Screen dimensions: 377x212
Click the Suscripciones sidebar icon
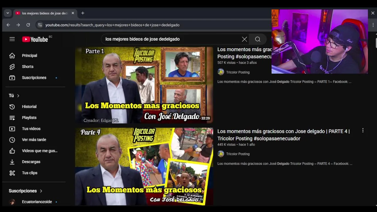tap(12, 78)
